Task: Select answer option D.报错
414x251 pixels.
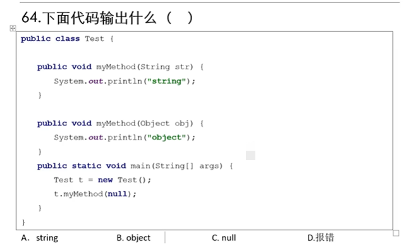Action: pyautogui.click(x=320, y=238)
